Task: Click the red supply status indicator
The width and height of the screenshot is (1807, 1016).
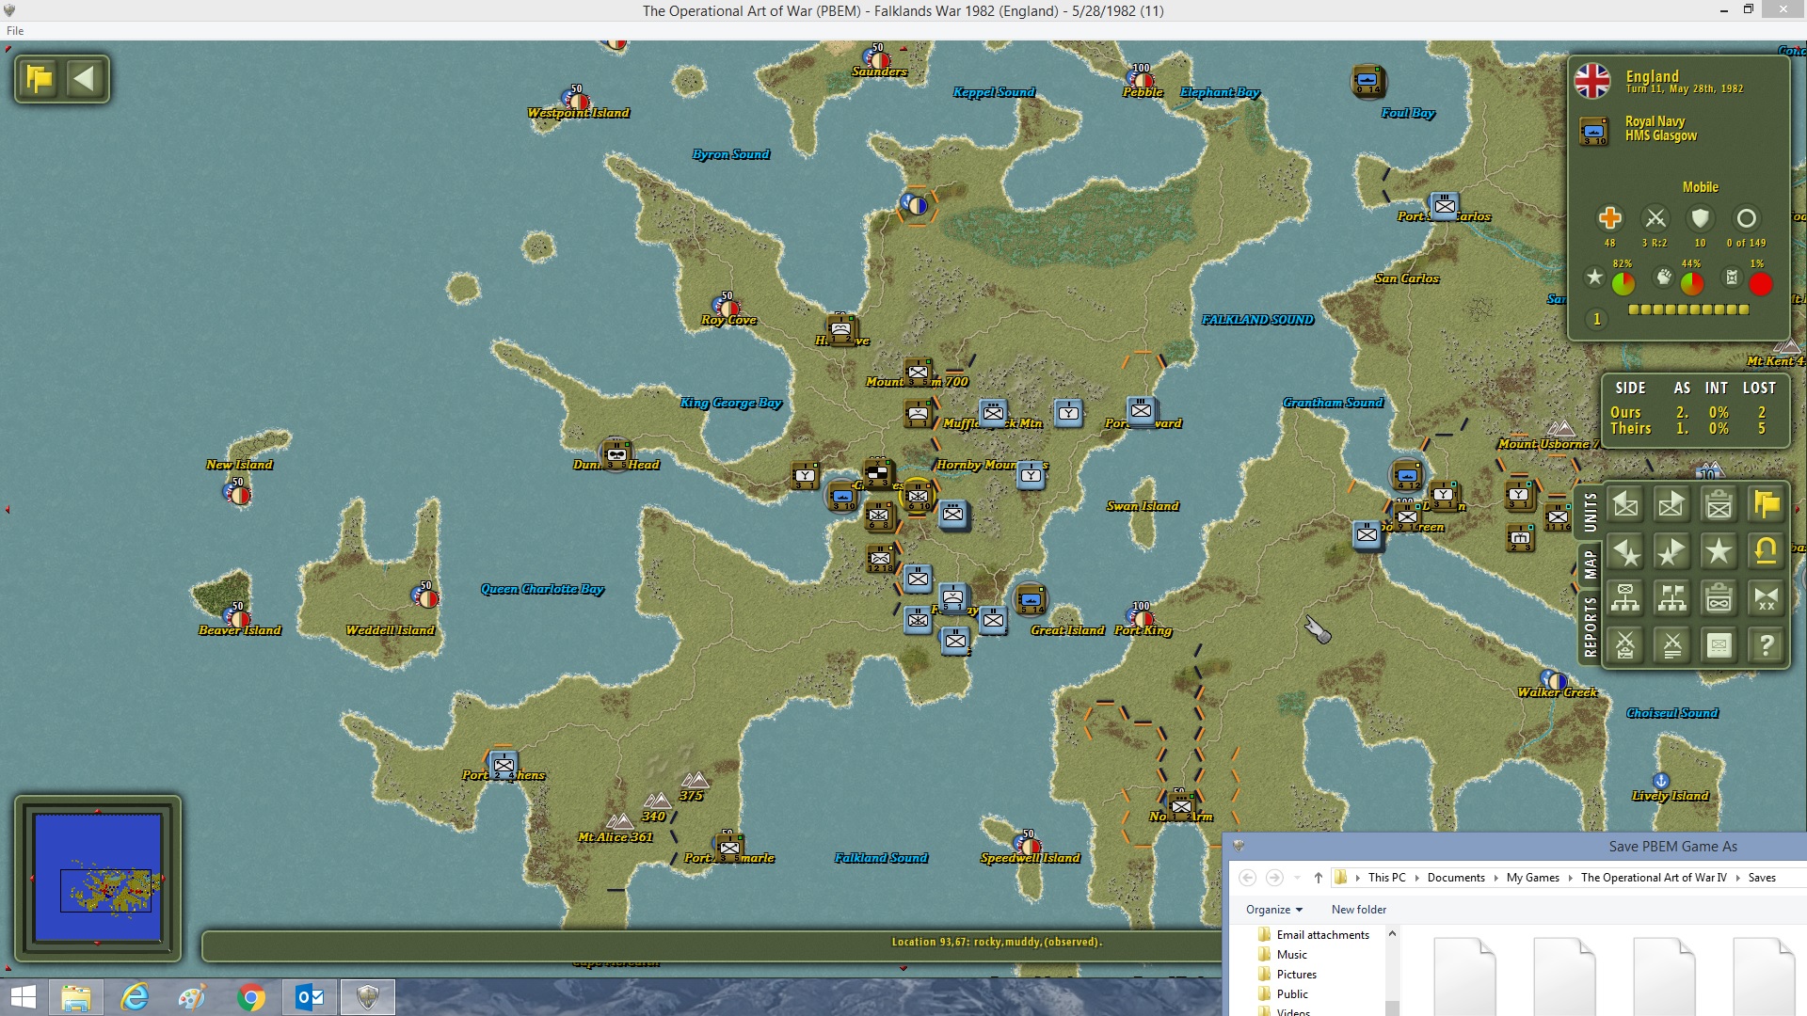Action: pyautogui.click(x=1760, y=283)
